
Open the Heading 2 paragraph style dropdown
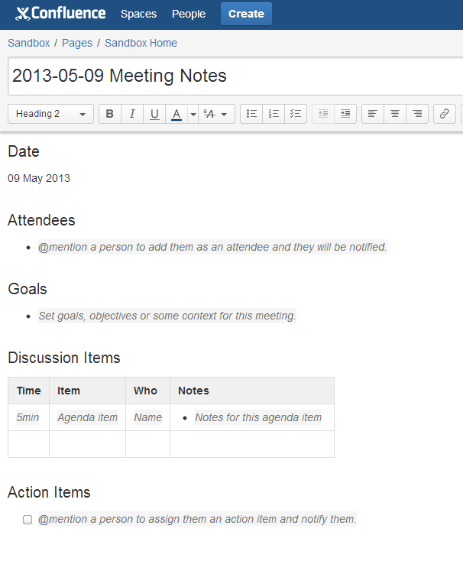tap(50, 114)
